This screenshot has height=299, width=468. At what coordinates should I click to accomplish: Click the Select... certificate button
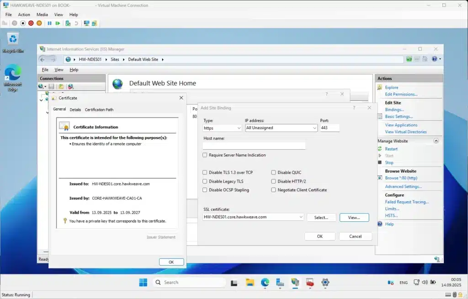coord(321,218)
